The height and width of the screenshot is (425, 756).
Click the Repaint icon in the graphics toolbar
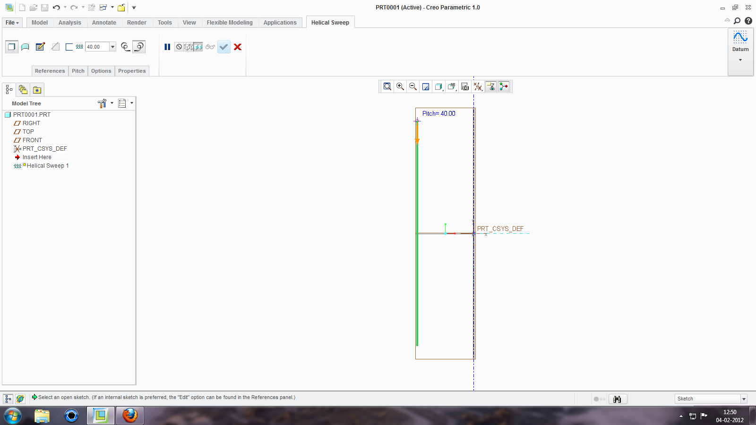426,86
